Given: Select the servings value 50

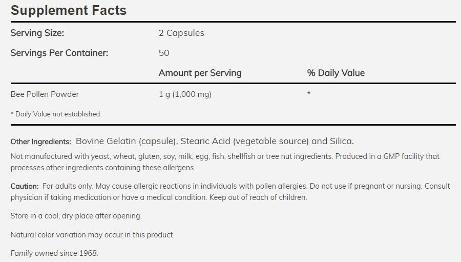Looking at the screenshot, I should click(x=164, y=53).
